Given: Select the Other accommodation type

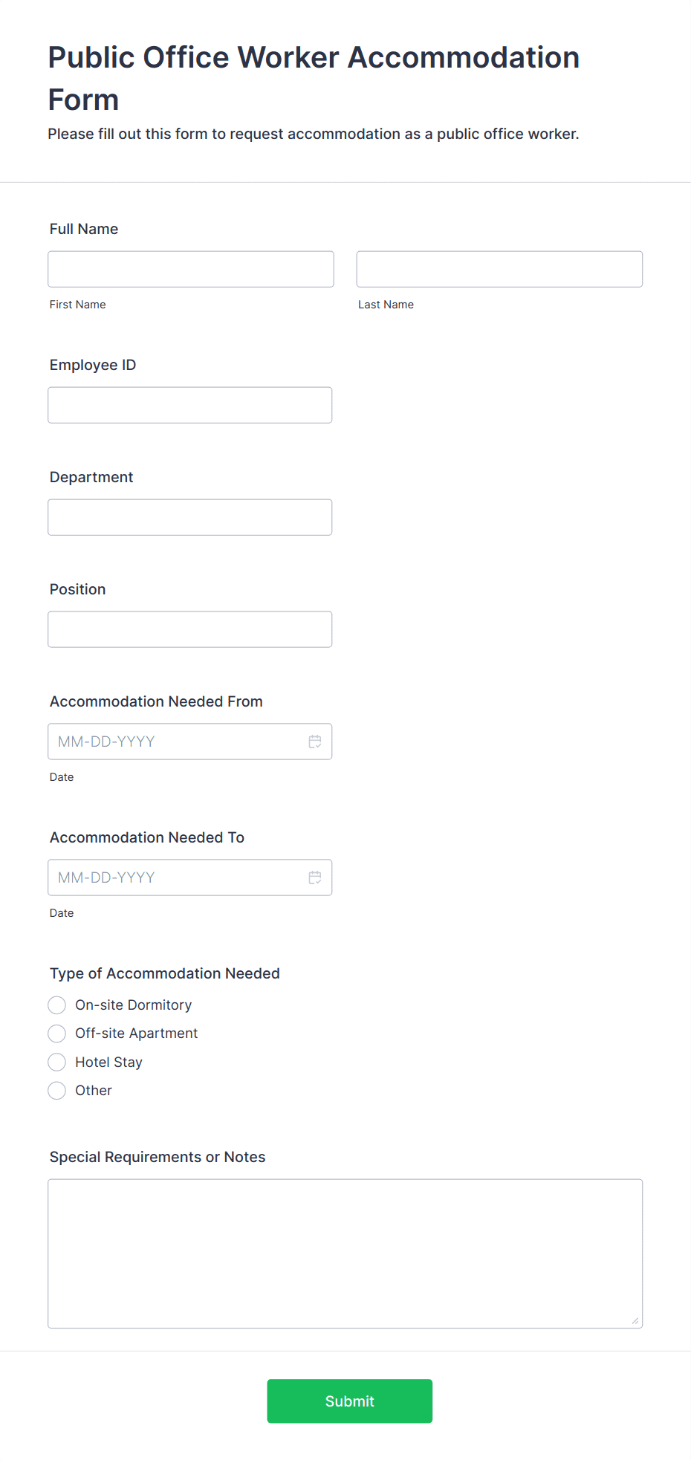Looking at the screenshot, I should coord(57,1091).
